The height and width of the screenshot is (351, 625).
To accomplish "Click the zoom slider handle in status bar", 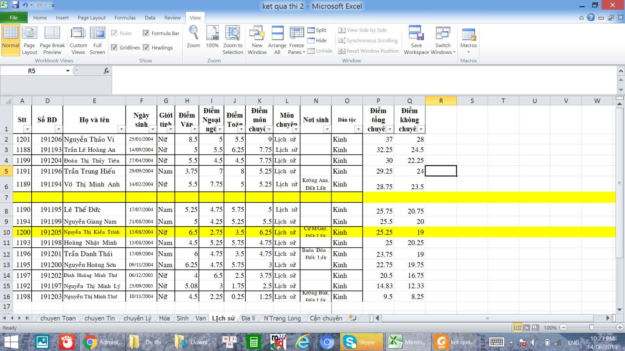I will (591, 328).
